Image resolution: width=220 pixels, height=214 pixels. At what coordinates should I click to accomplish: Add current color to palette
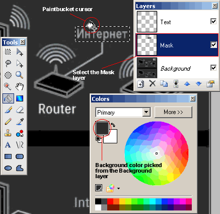(x=99, y=188)
